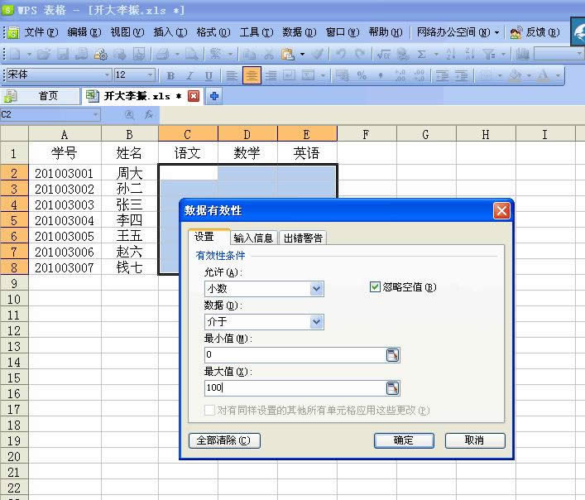This screenshot has width=585, height=500.
Task: Click the Undo arrow icon
Action: click(340, 55)
